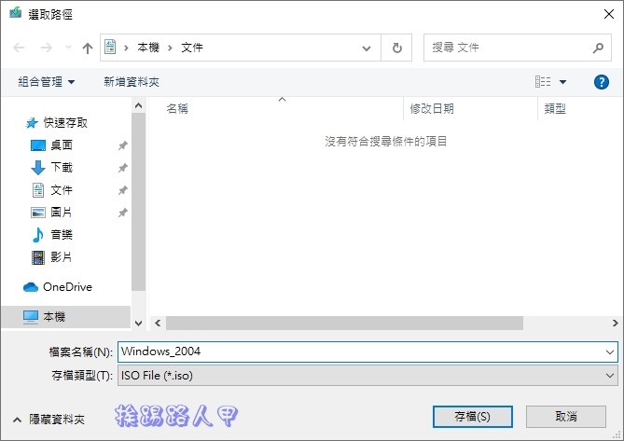Click the pin icon beside 下載
The image size is (624, 441).
click(122, 168)
